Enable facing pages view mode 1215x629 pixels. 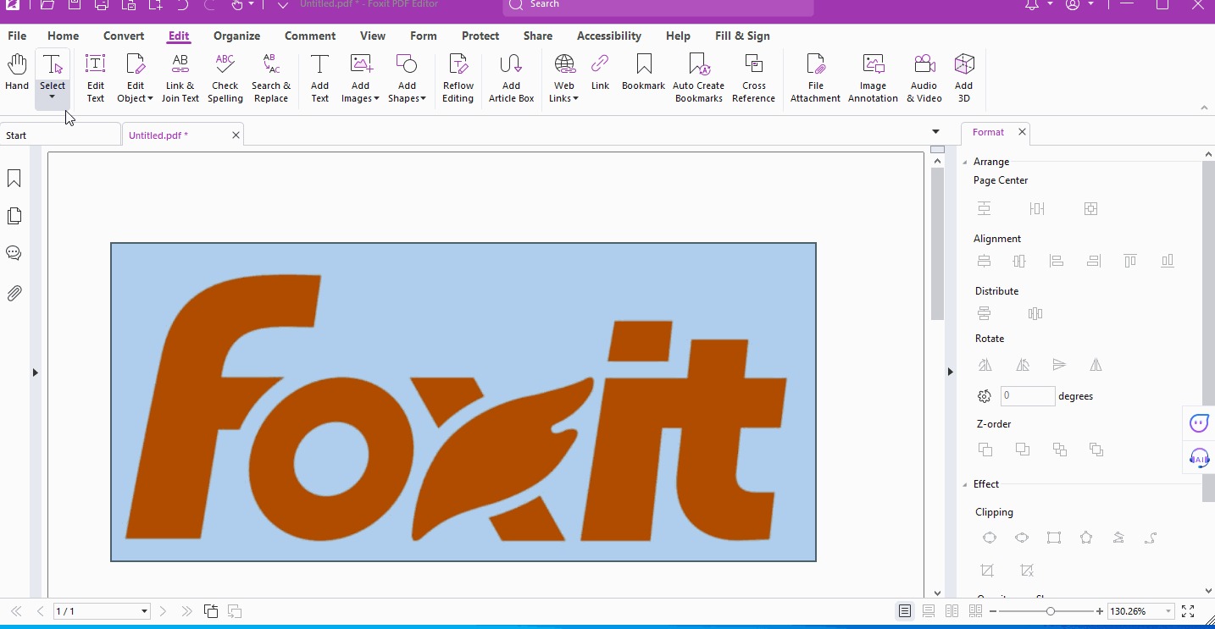[x=952, y=611]
